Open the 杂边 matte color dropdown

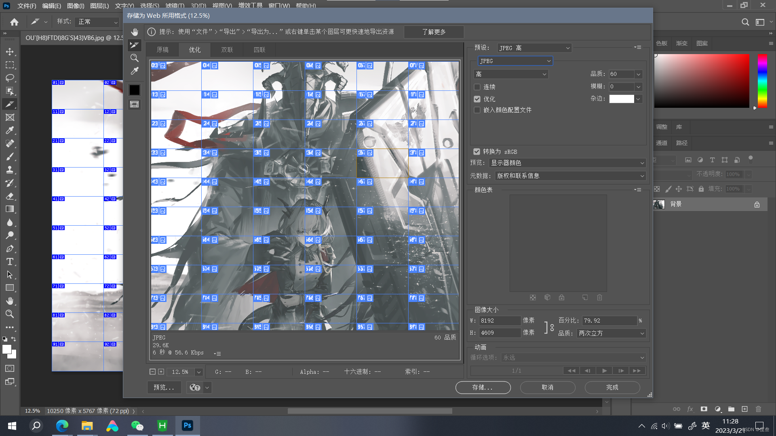(638, 99)
